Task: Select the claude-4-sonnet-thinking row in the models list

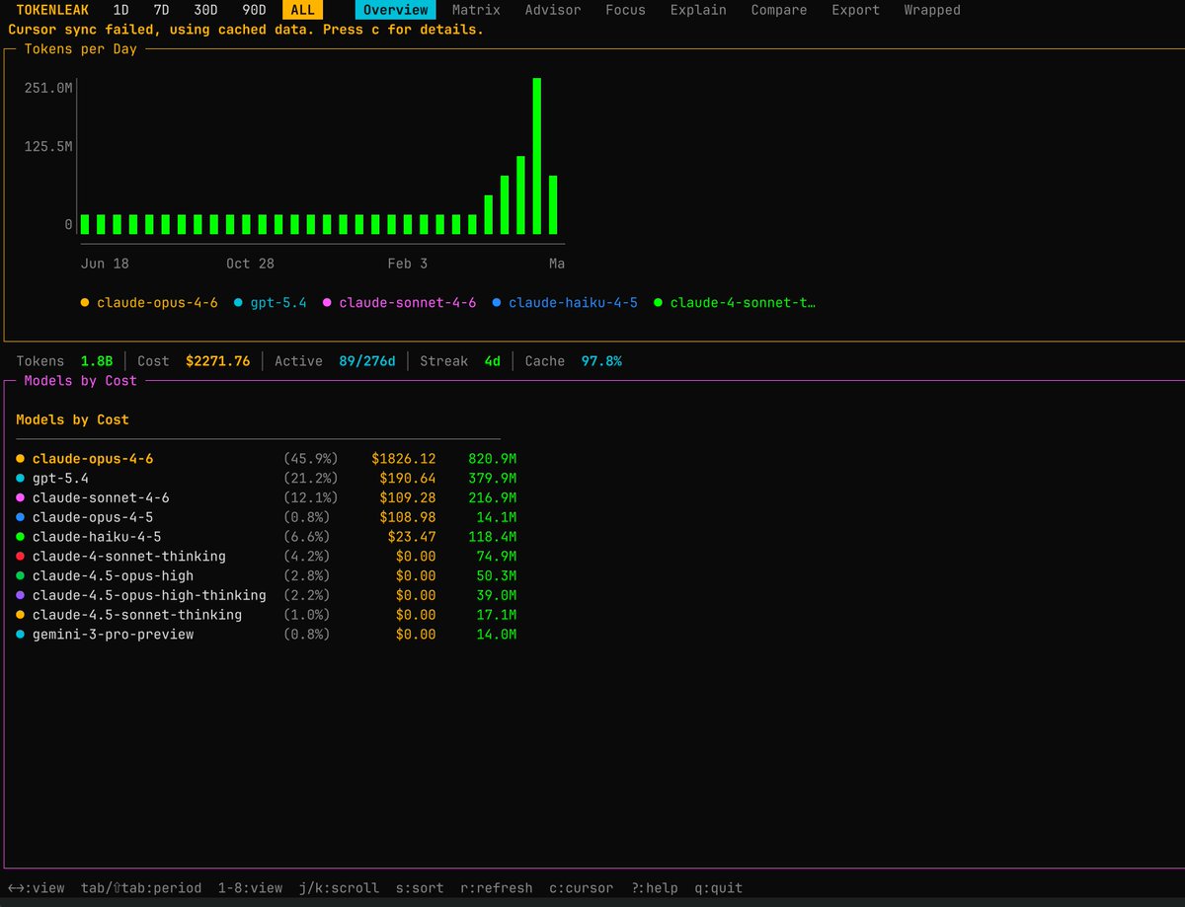Action: point(267,557)
